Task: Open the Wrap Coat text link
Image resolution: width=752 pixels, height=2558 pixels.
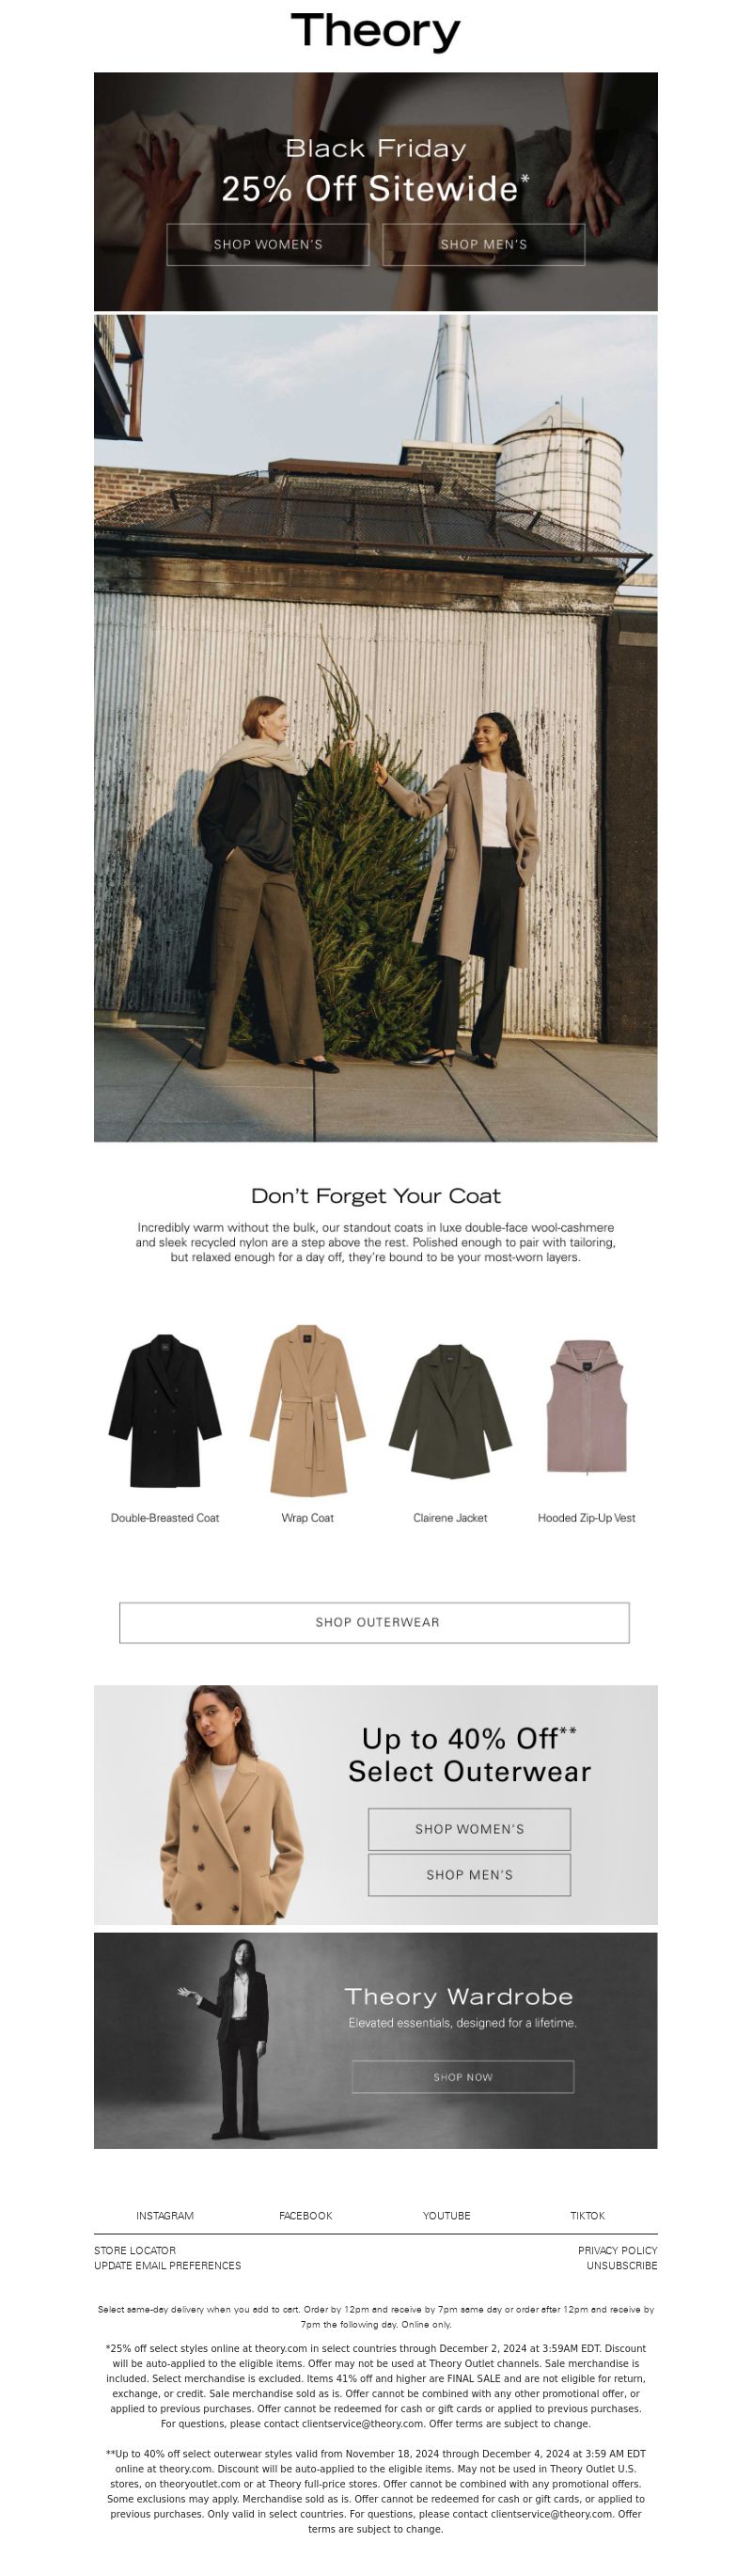Action: 307,1517
